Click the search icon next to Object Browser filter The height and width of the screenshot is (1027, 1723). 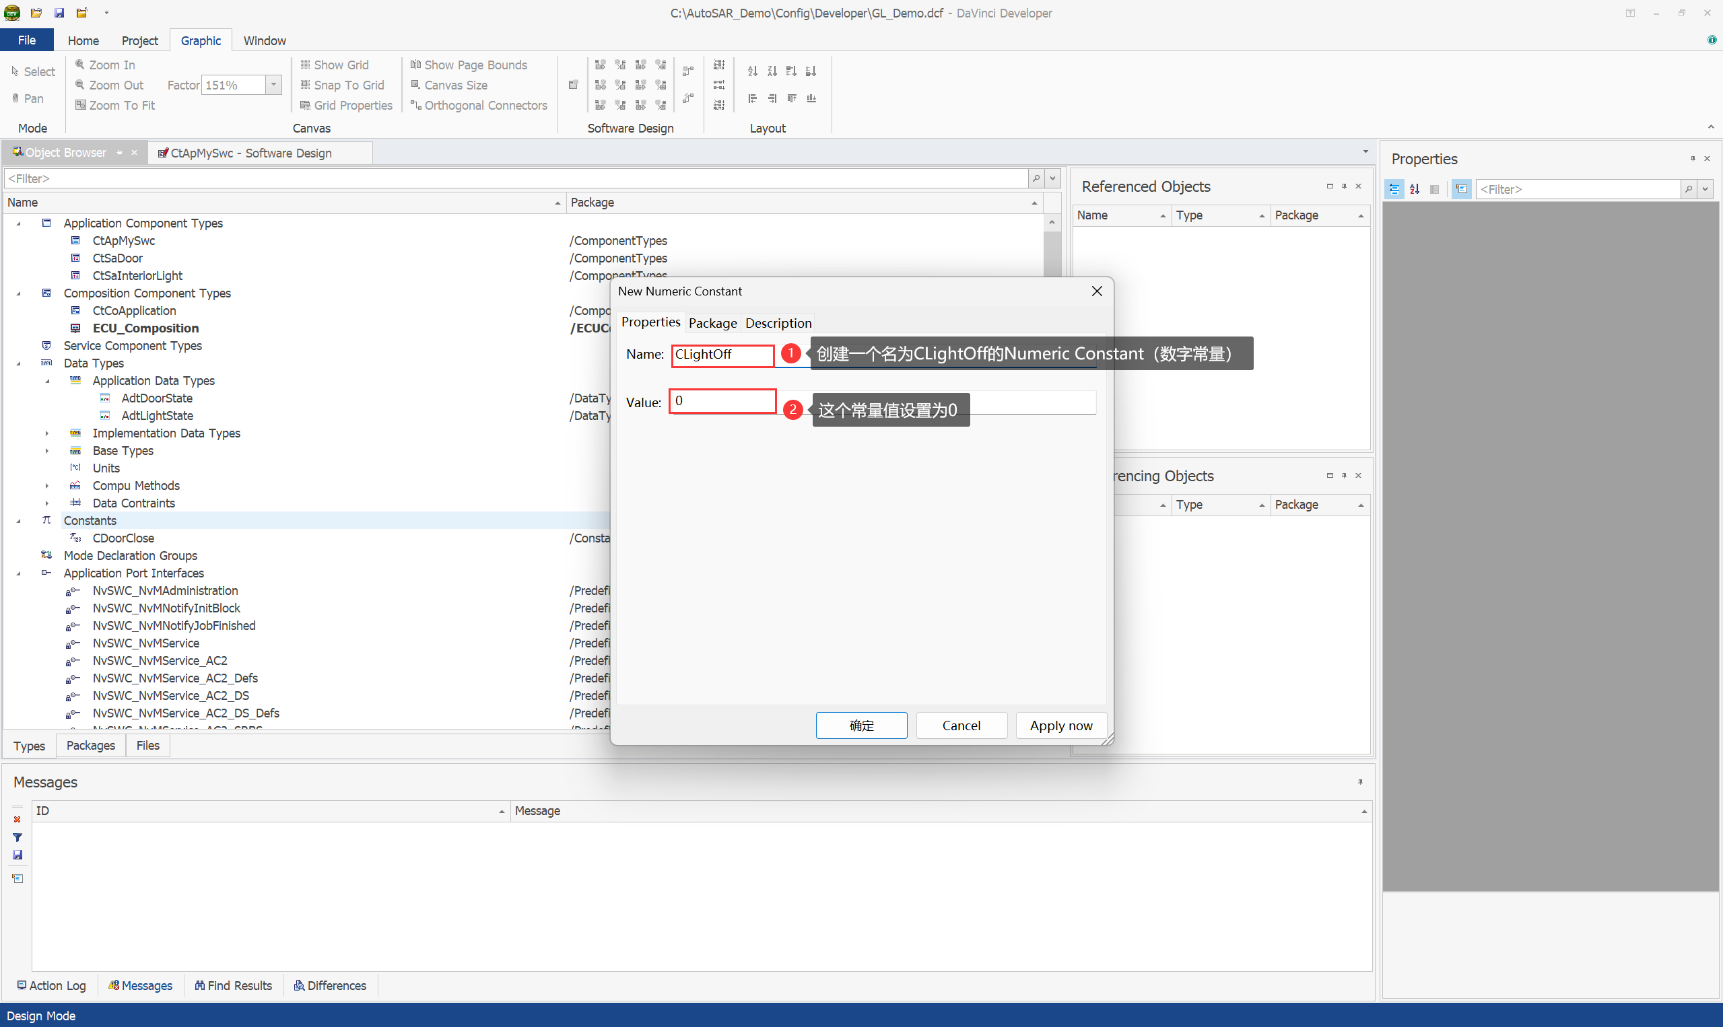pos(1036,178)
